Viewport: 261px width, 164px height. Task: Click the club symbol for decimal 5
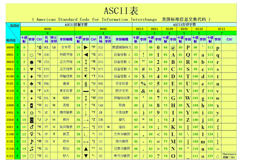coord(31,83)
